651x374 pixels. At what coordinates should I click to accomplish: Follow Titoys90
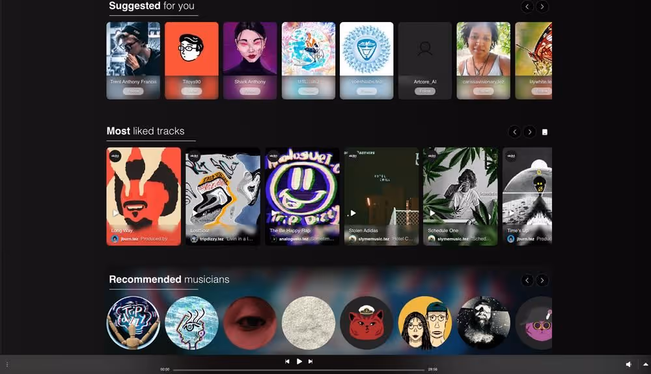[191, 91]
